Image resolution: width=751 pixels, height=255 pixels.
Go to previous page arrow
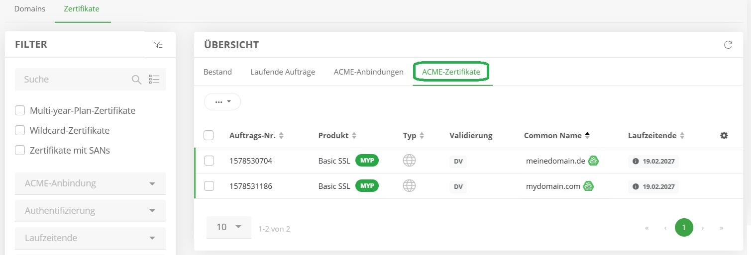point(665,228)
